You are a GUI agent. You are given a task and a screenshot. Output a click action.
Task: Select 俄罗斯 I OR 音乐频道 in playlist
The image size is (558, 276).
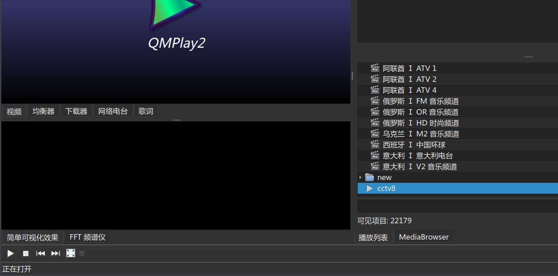458,112
